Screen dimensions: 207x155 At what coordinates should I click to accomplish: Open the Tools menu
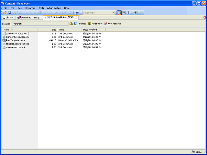(x=41, y=8)
